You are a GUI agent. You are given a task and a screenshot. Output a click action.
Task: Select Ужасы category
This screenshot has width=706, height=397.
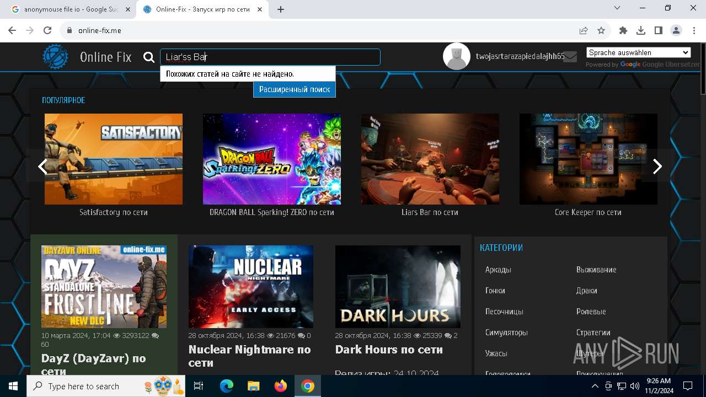(x=496, y=353)
